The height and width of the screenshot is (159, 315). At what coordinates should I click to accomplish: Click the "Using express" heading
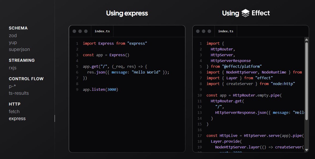coord(127,13)
